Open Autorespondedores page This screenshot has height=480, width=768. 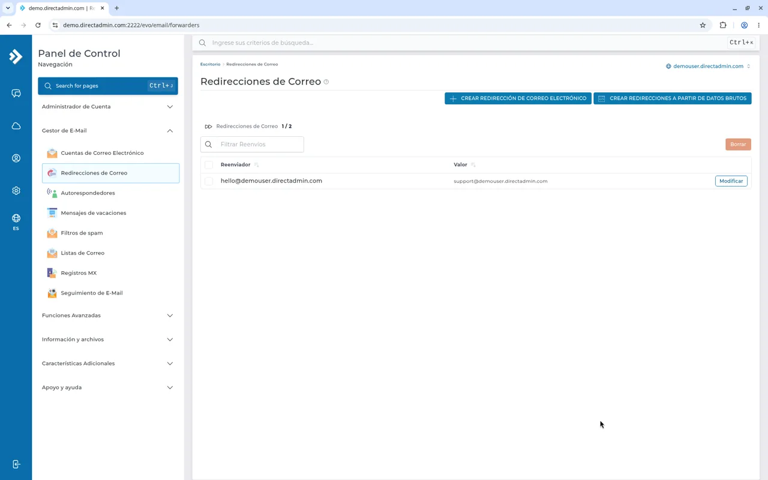click(110, 193)
